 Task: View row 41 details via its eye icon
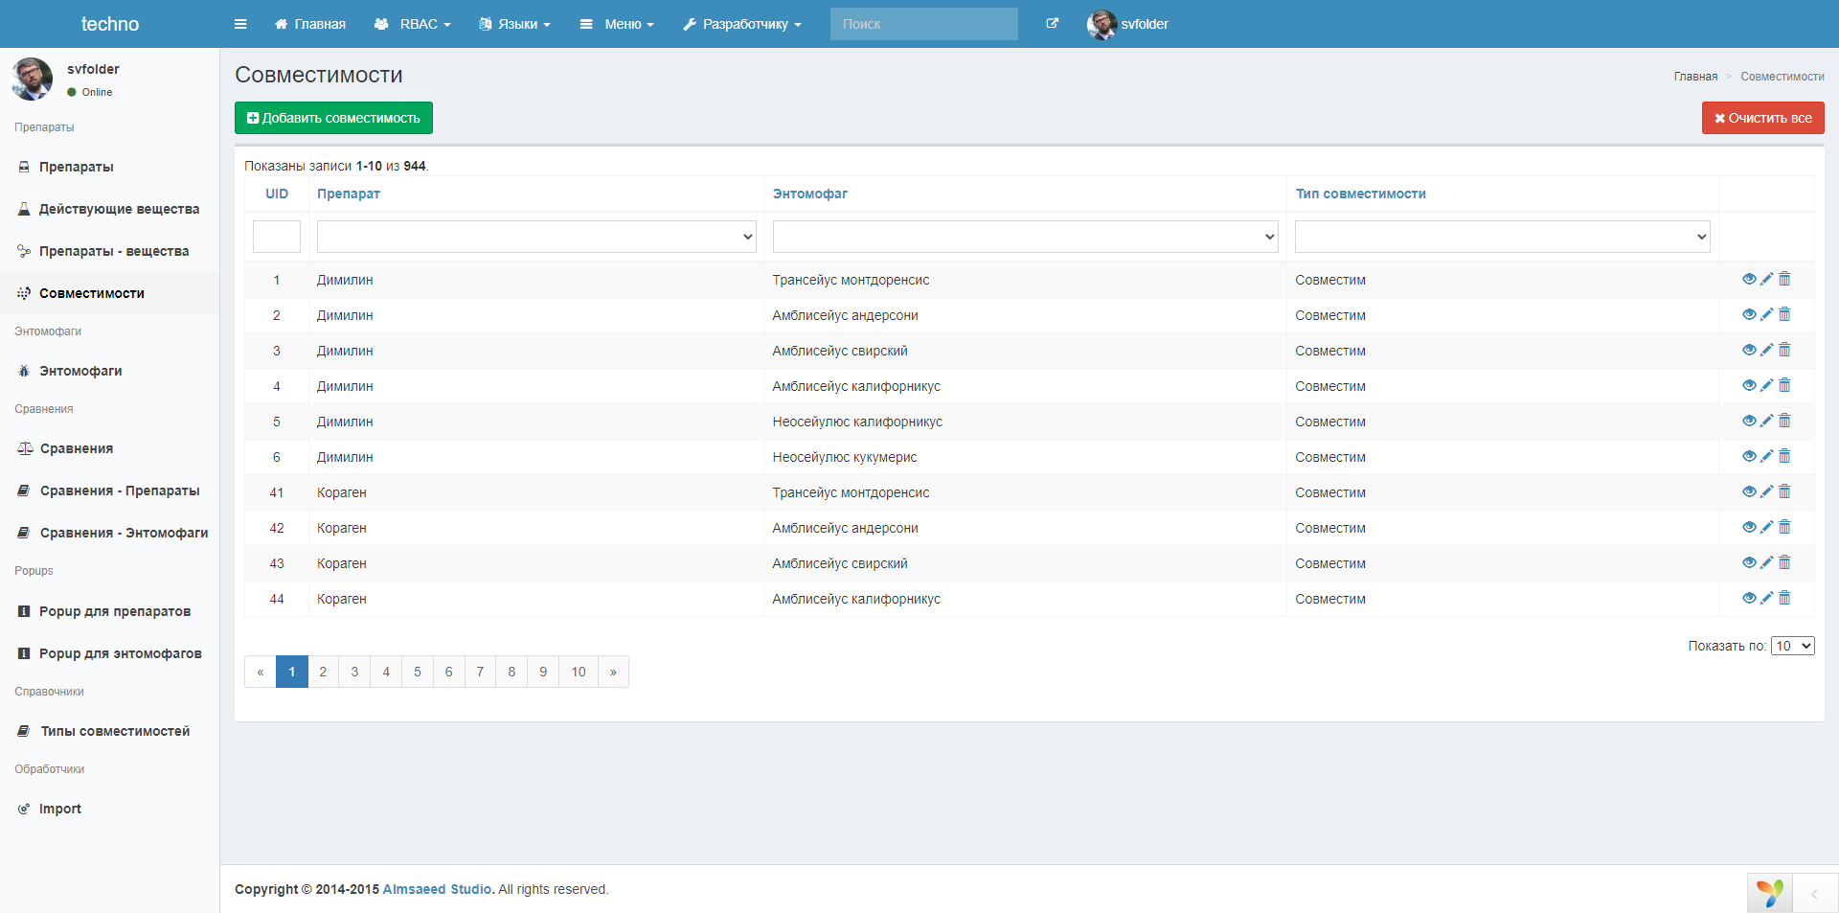tap(1749, 492)
